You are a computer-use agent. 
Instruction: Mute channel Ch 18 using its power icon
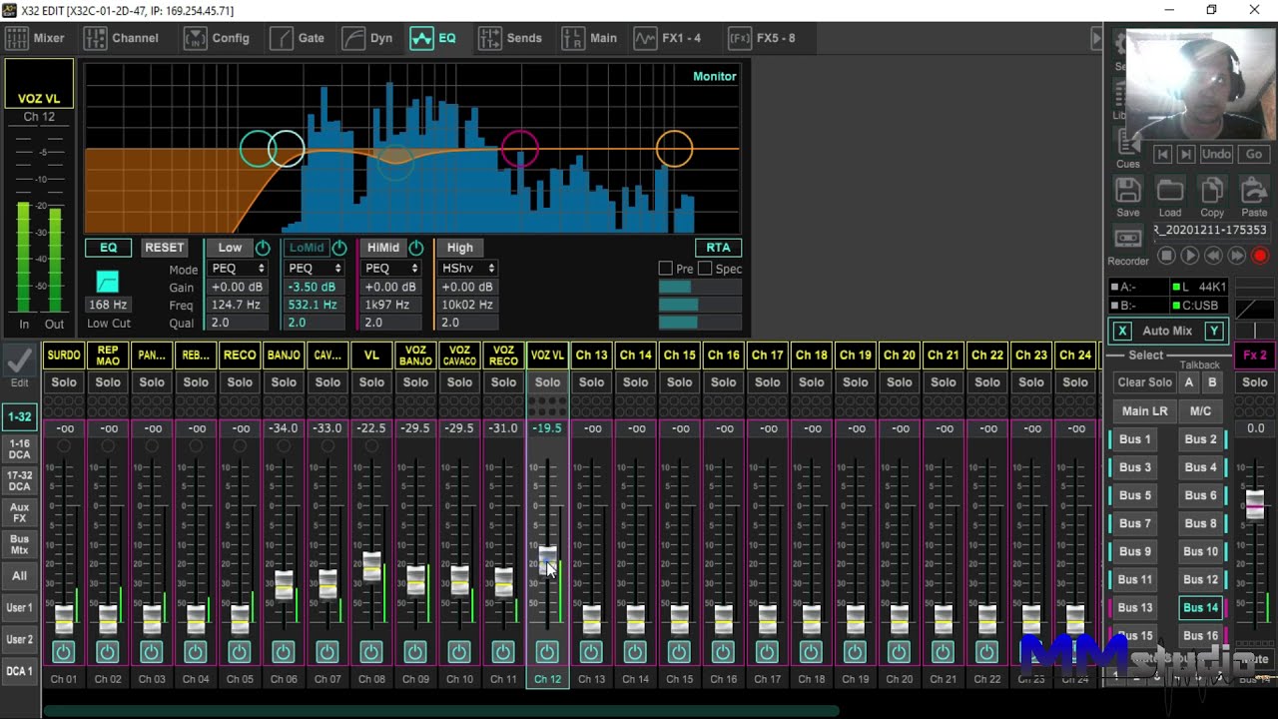811,652
